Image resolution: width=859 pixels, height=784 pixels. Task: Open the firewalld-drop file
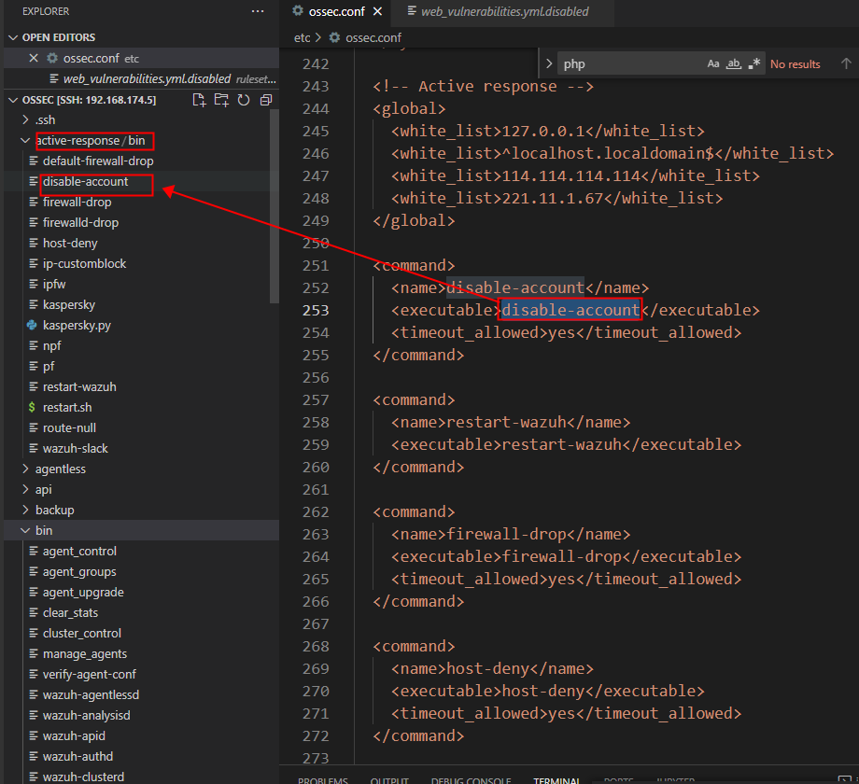[141, 223]
